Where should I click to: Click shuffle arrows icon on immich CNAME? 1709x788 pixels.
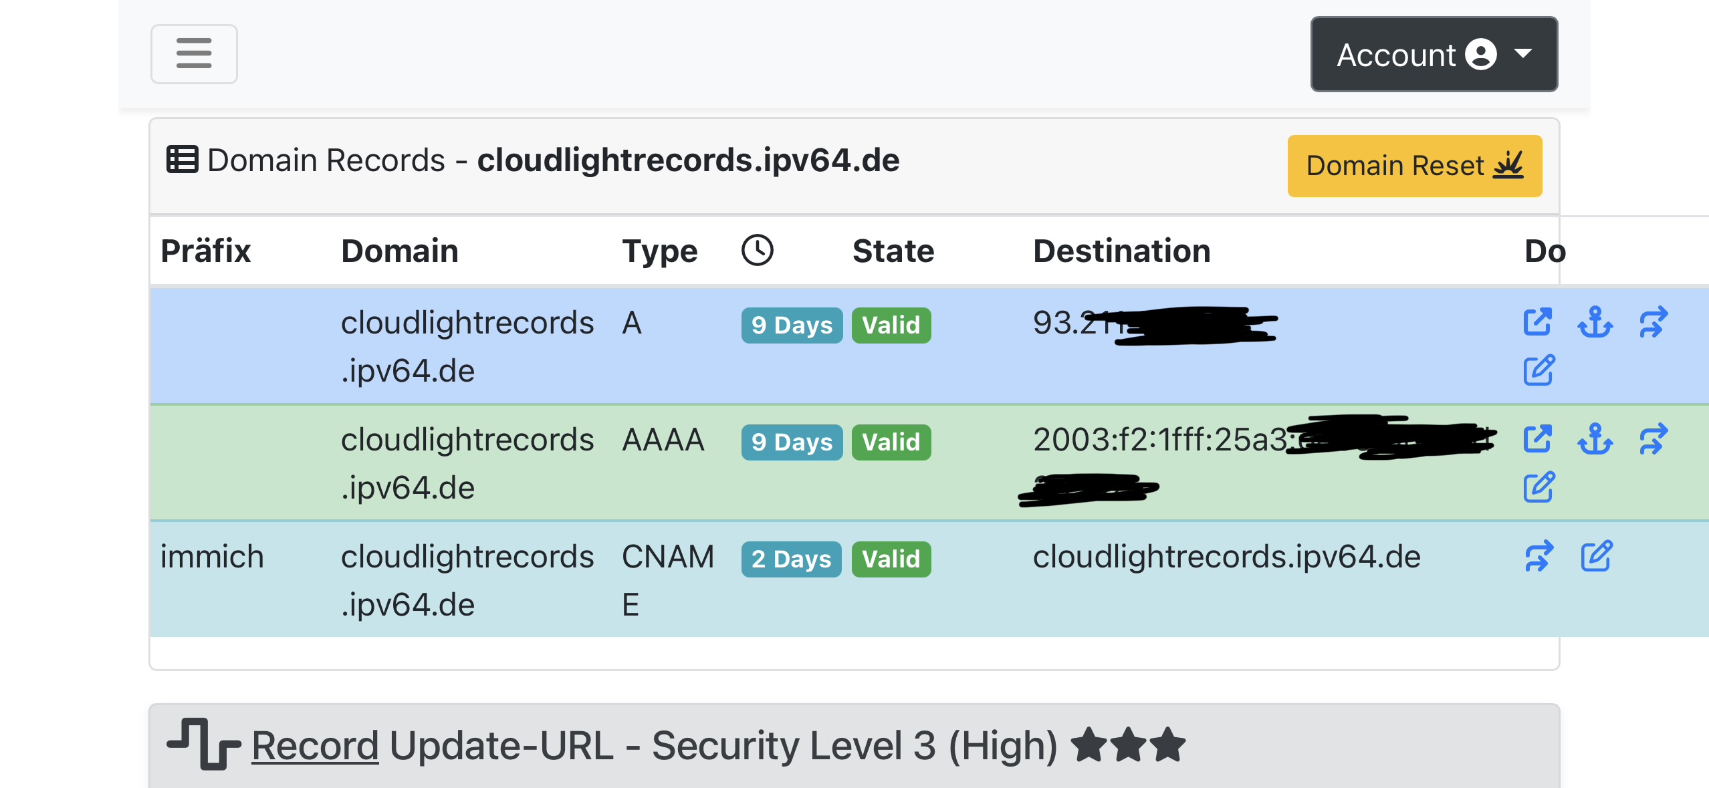tap(1539, 556)
